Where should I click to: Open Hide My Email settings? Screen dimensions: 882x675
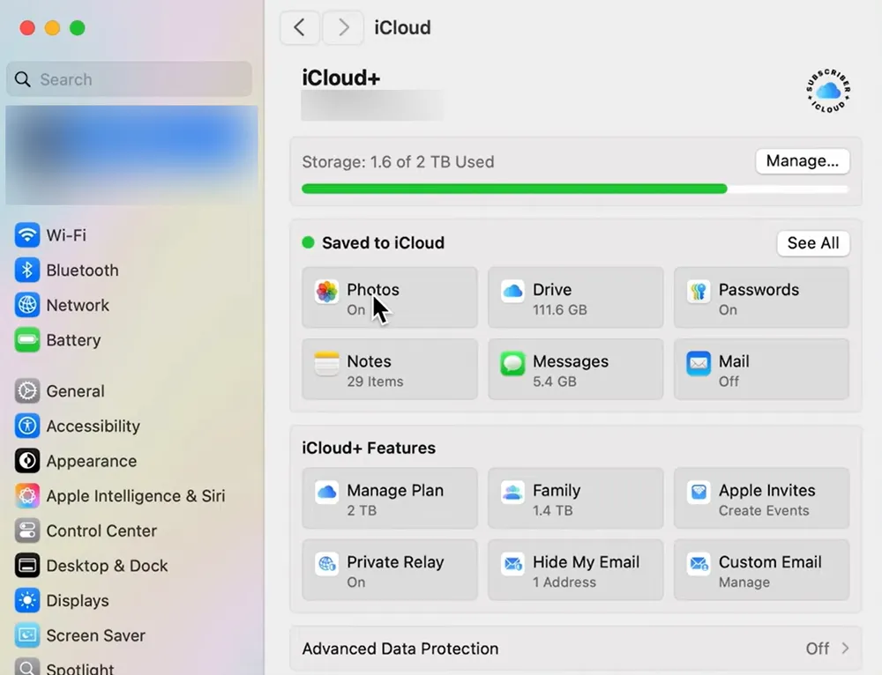pos(575,570)
